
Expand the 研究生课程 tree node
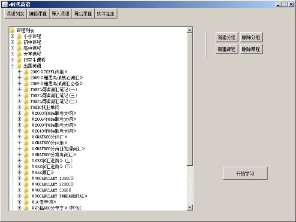pos(12,60)
